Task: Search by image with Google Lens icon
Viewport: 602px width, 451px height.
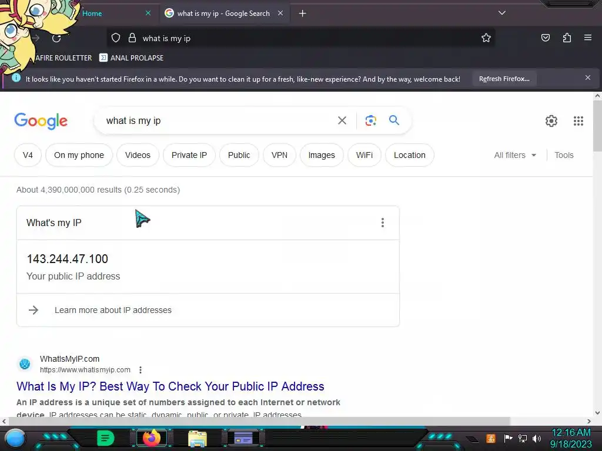Action: [x=370, y=120]
